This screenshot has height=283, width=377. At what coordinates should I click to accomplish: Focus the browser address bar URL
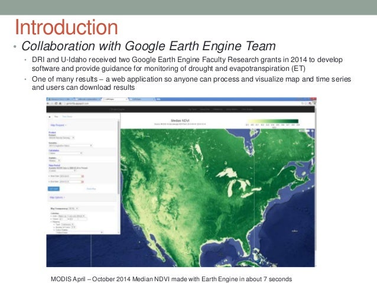pyautogui.click(x=77, y=103)
